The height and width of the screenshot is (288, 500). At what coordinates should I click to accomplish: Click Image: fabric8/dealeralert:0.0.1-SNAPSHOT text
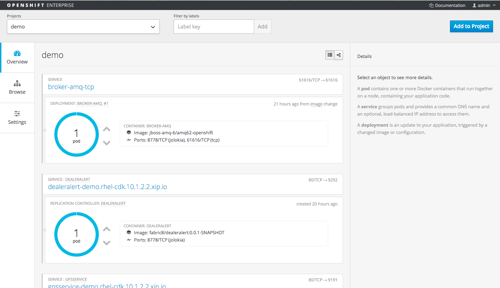179,232
